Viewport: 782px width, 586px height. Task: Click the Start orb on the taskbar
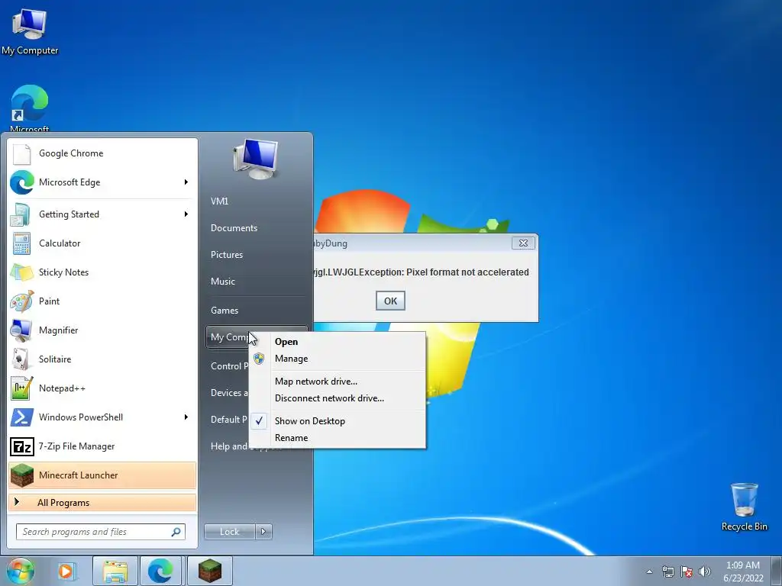[20, 571]
